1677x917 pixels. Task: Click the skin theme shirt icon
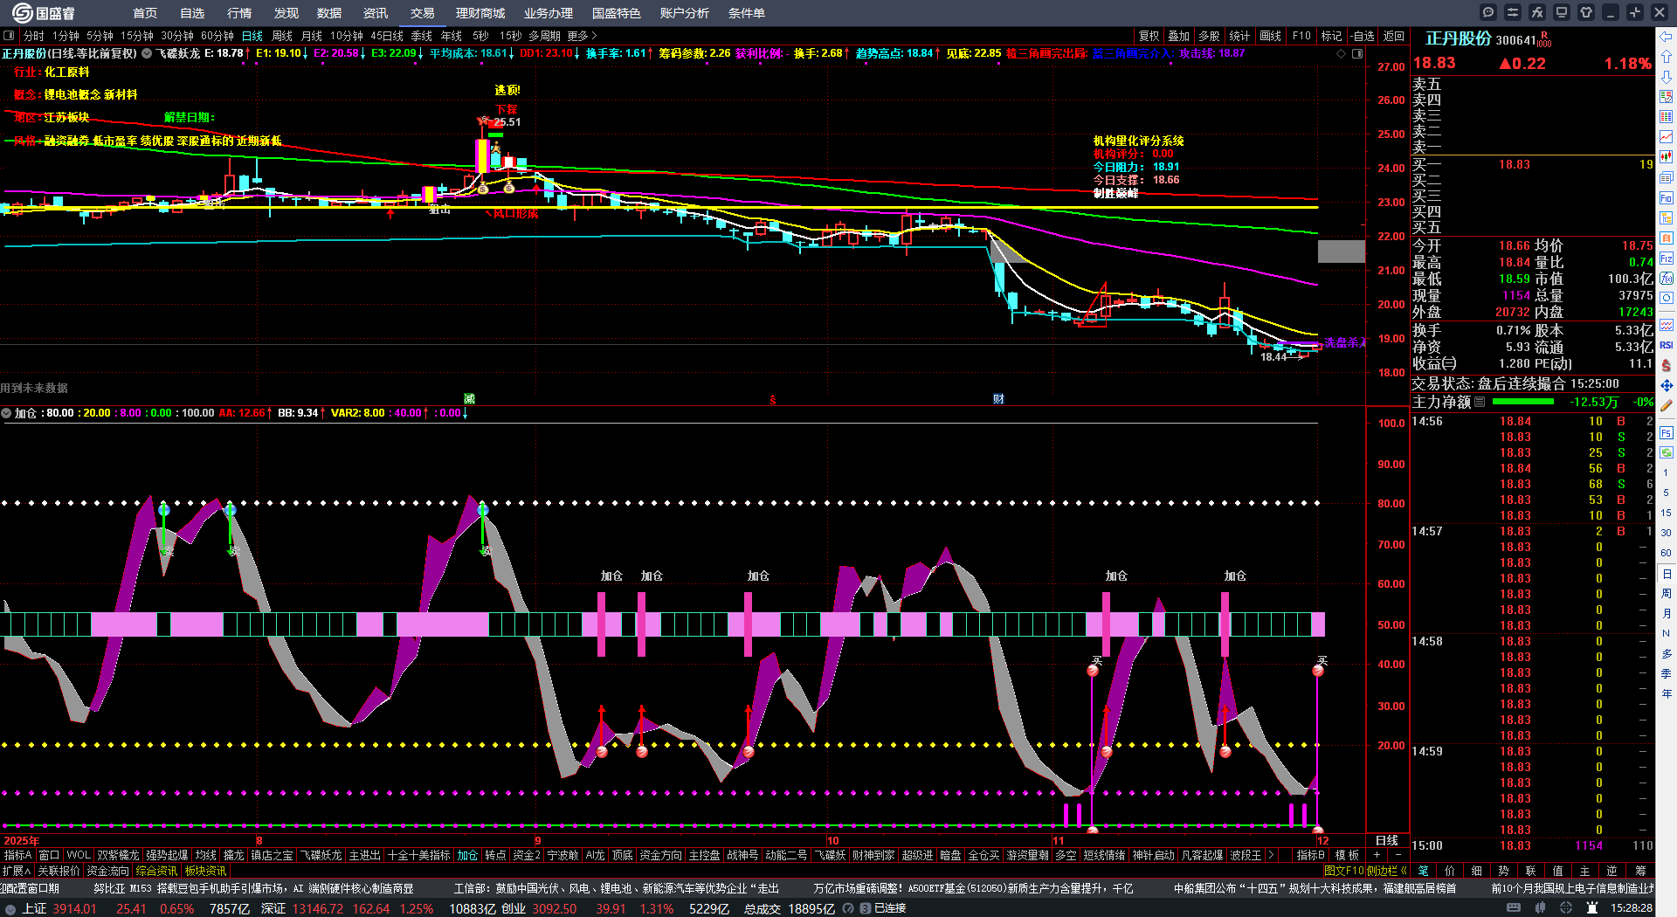1586,12
